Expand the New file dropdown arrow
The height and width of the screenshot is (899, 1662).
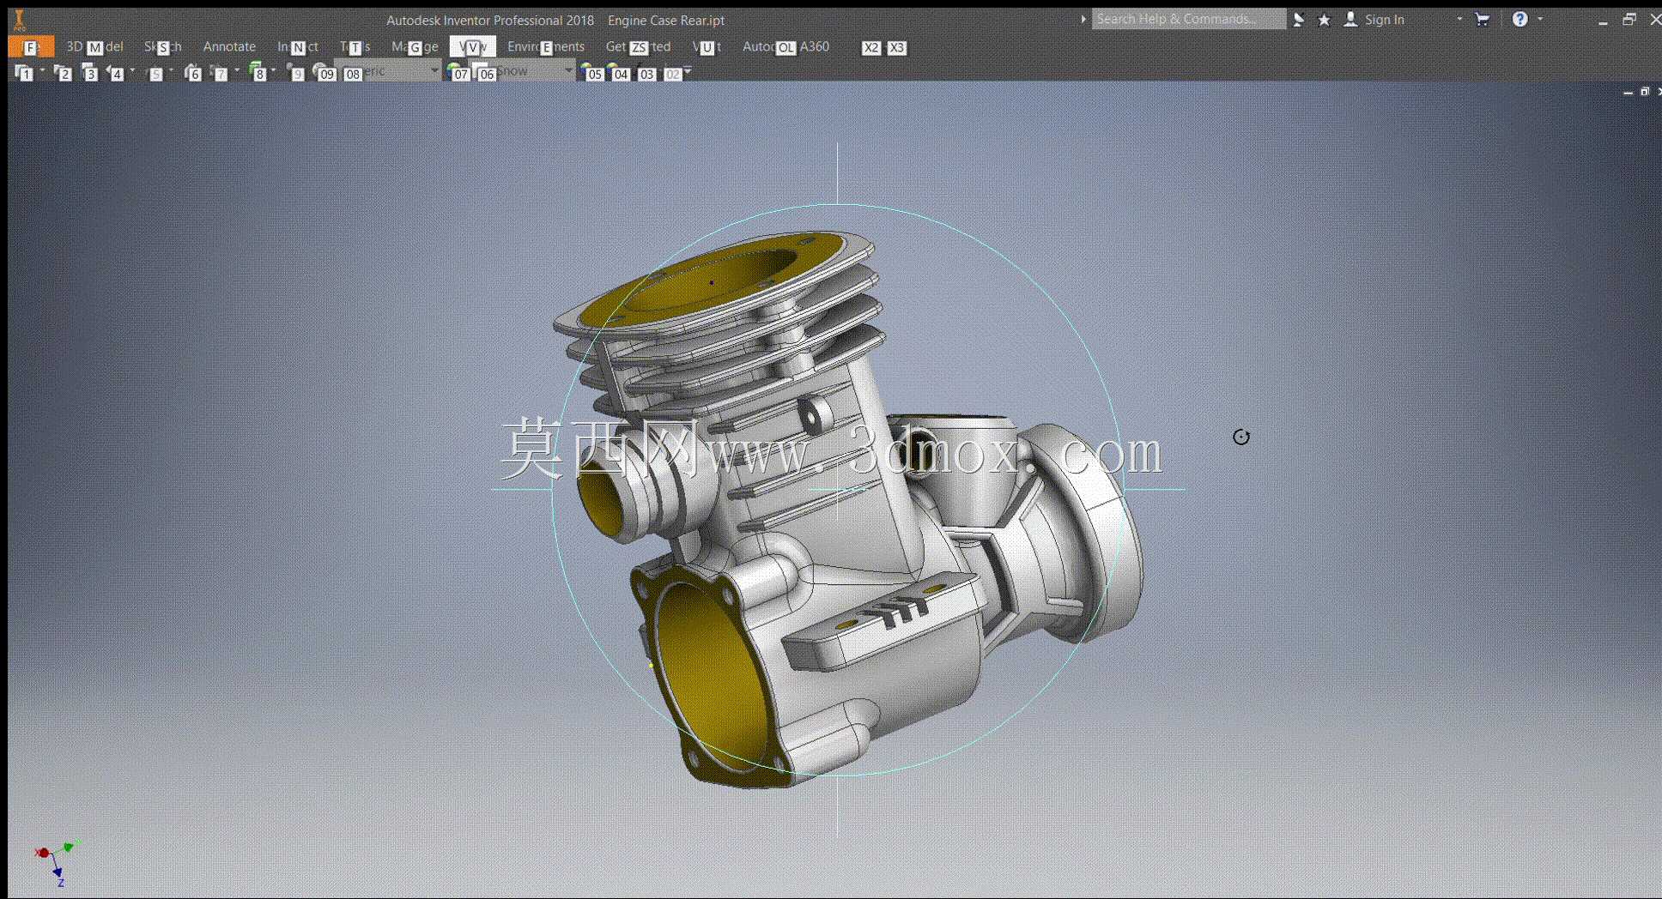(42, 71)
